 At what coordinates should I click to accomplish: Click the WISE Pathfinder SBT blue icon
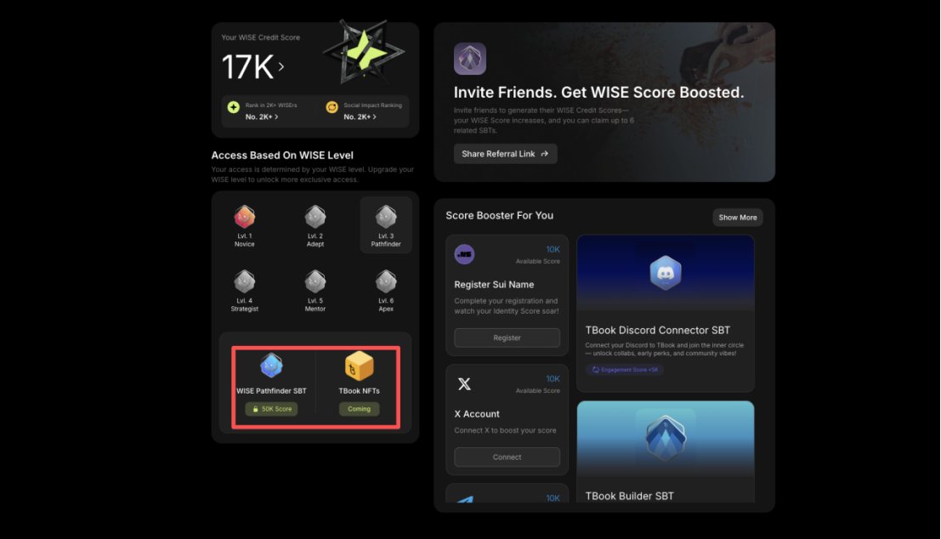point(271,366)
